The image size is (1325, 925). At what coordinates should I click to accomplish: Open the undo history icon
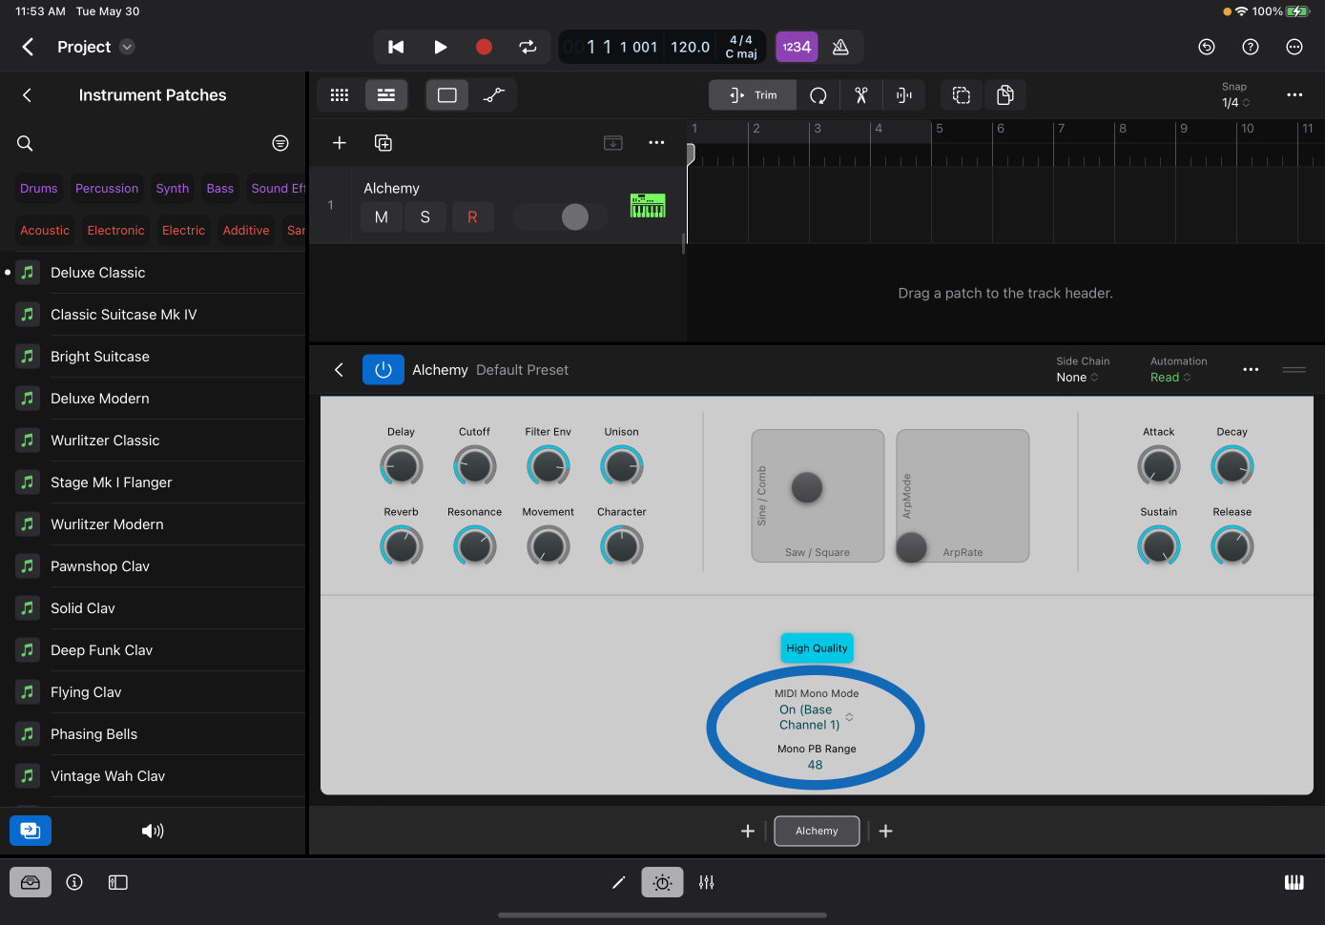(x=1207, y=47)
